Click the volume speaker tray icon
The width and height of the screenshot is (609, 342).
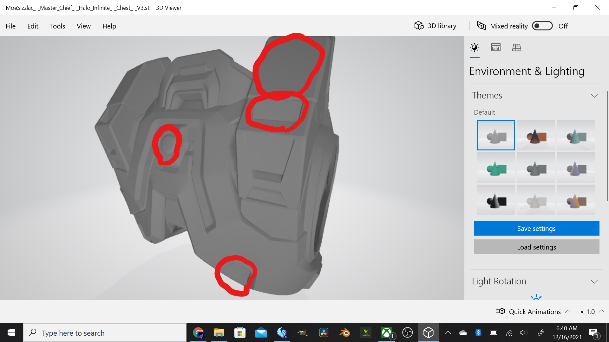[524, 332]
